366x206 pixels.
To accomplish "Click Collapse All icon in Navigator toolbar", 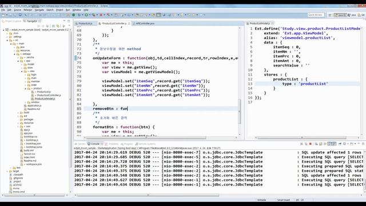I will coord(53,26).
